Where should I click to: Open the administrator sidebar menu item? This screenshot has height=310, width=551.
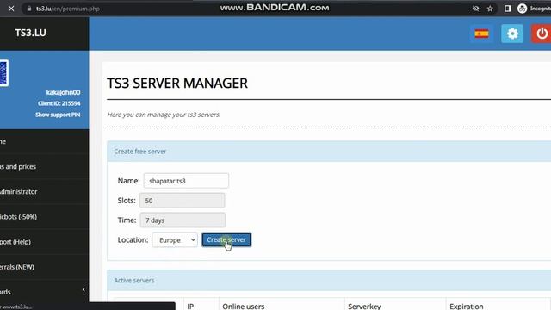(44, 191)
